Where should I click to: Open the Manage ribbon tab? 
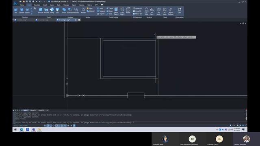pos(66,5)
